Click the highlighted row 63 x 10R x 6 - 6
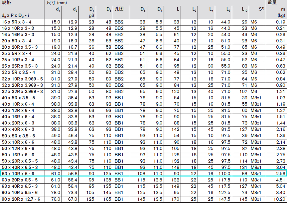 (144, 174)
